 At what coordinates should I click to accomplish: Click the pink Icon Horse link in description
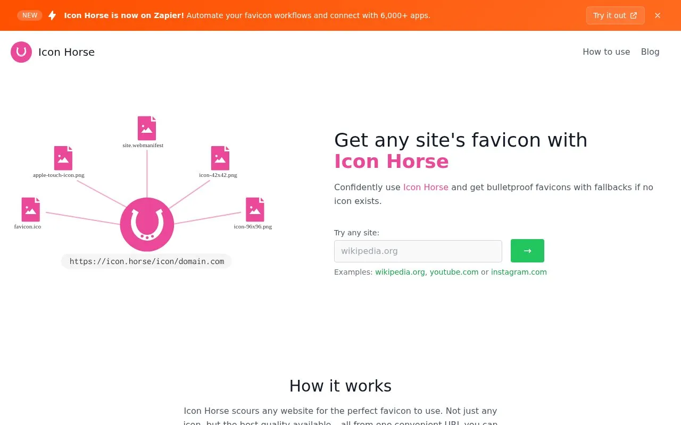(426, 187)
